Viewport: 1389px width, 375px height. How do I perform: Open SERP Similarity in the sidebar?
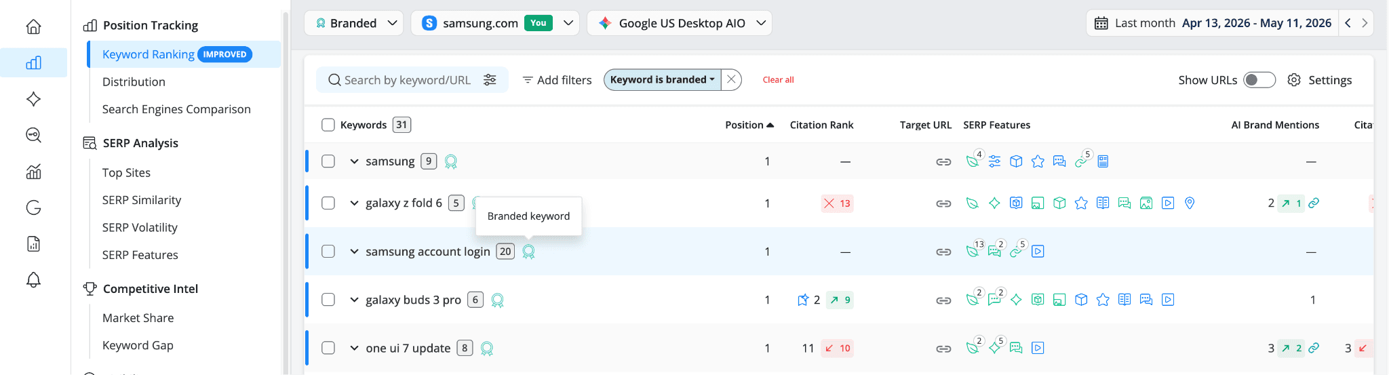click(x=142, y=200)
